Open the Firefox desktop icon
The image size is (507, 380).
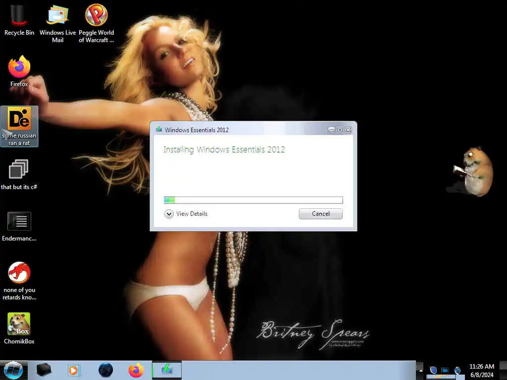[x=19, y=72]
